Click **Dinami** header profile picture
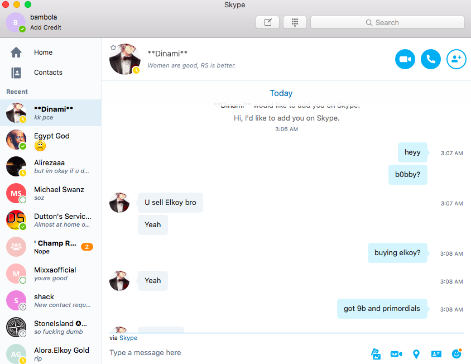The height and width of the screenshot is (364, 471). (124, 59)
